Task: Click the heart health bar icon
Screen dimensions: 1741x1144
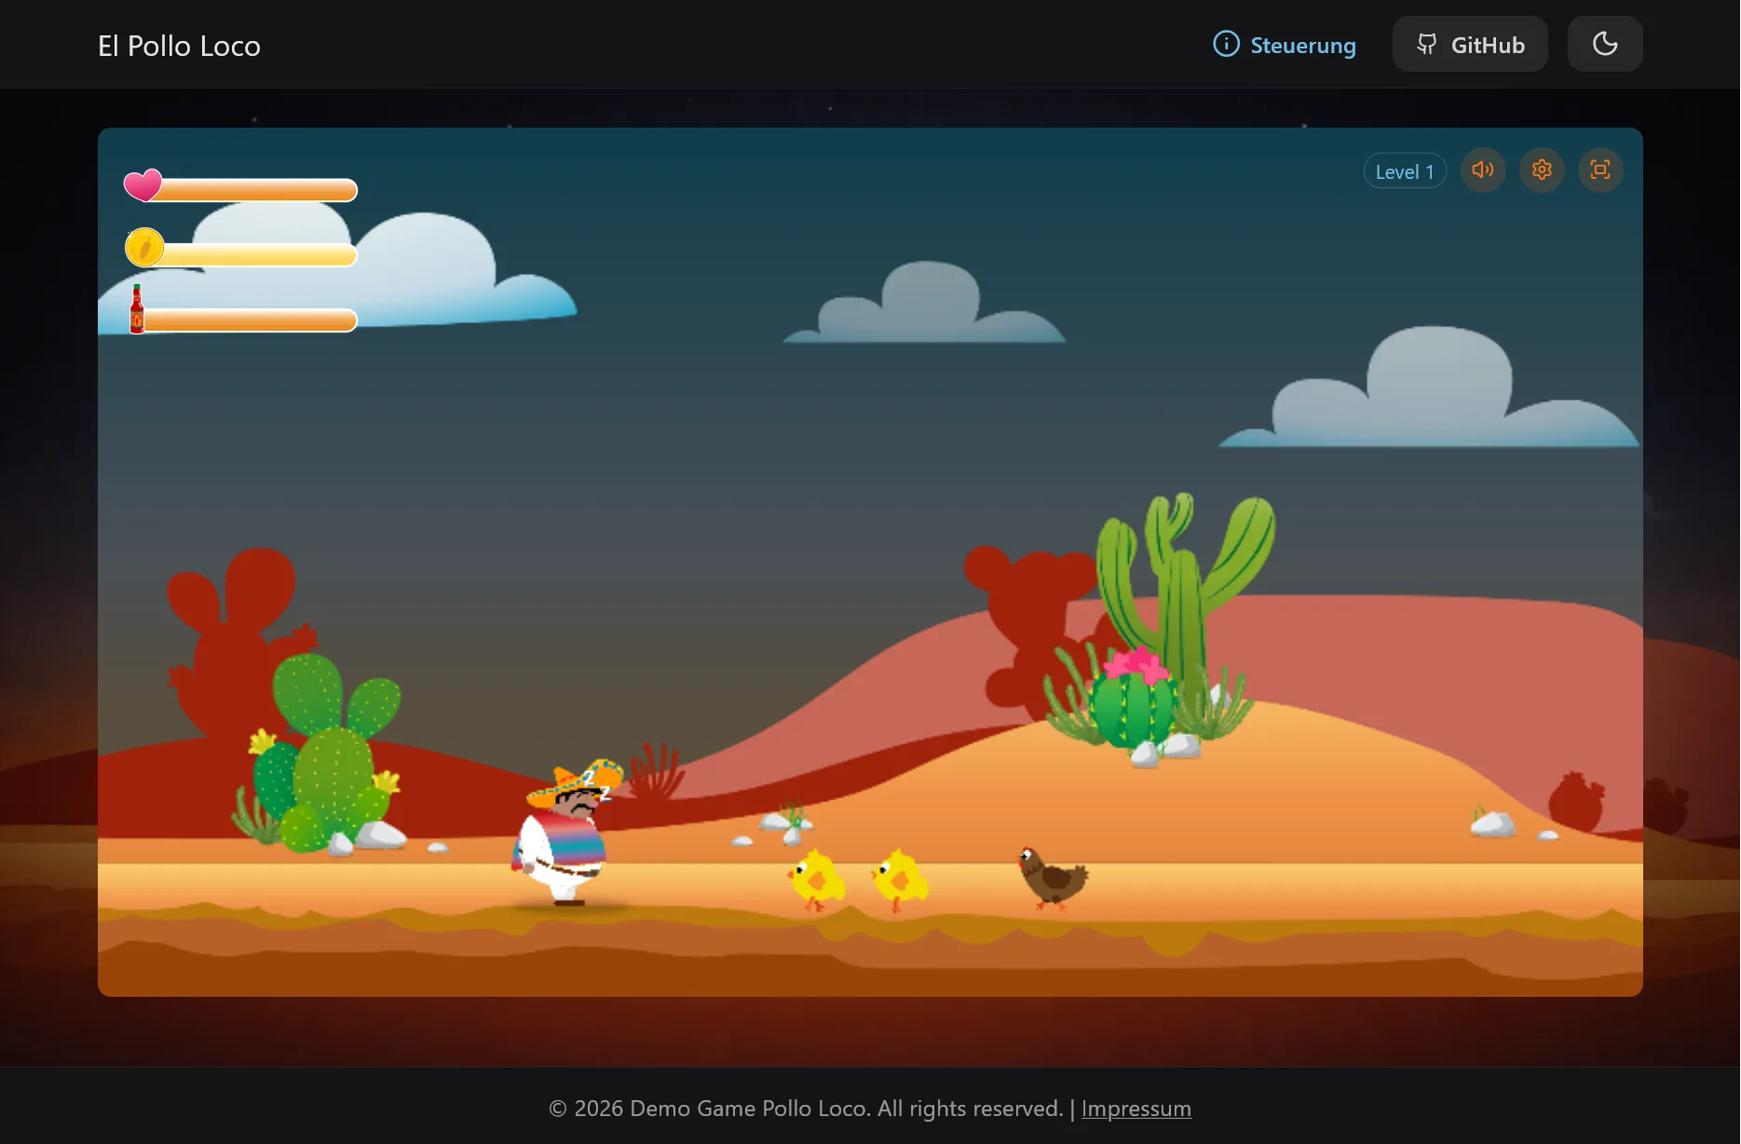Action: 143,185
